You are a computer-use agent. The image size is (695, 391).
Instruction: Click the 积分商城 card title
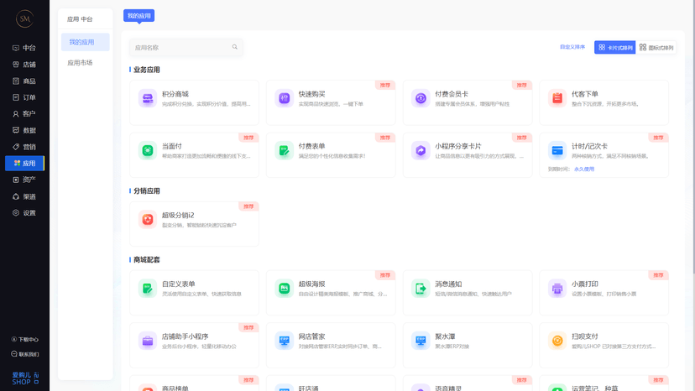coord(175,94)
